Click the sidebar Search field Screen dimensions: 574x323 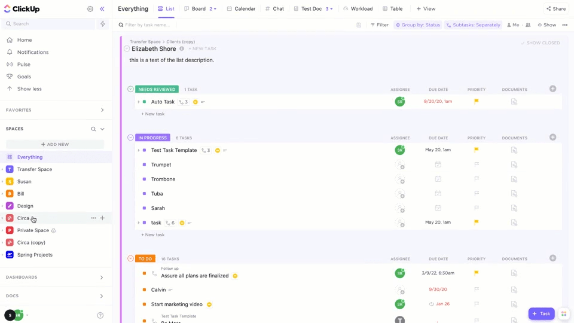tap(50, 24)
